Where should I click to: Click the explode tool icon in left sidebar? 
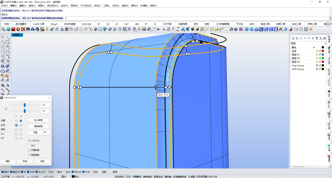[7, 76]
